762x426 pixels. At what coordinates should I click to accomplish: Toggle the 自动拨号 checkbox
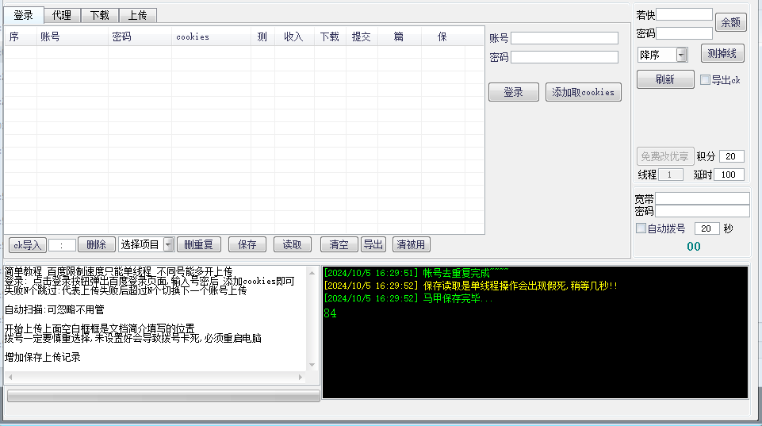pos(641,228)
